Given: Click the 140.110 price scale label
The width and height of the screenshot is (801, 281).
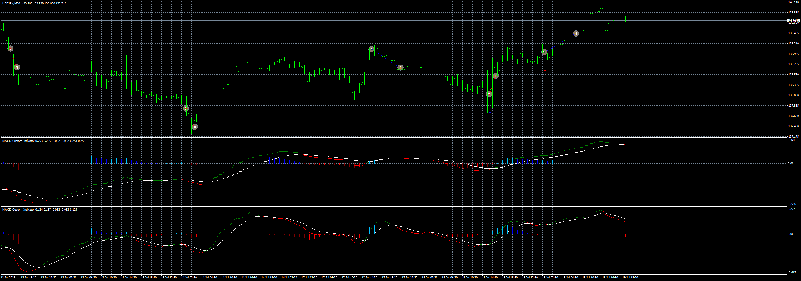Looking at the screenshot, I should tap(793, 2).
